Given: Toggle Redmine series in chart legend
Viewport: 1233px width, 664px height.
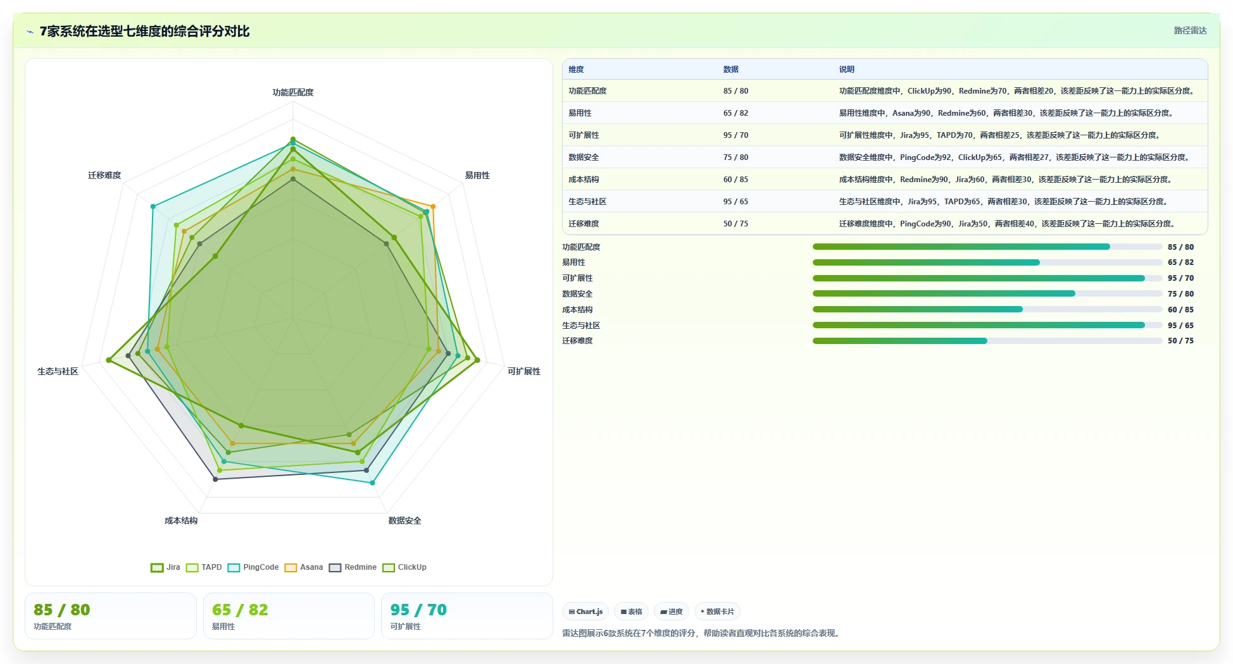Looking at the screenshot, I should pos(353,567).
